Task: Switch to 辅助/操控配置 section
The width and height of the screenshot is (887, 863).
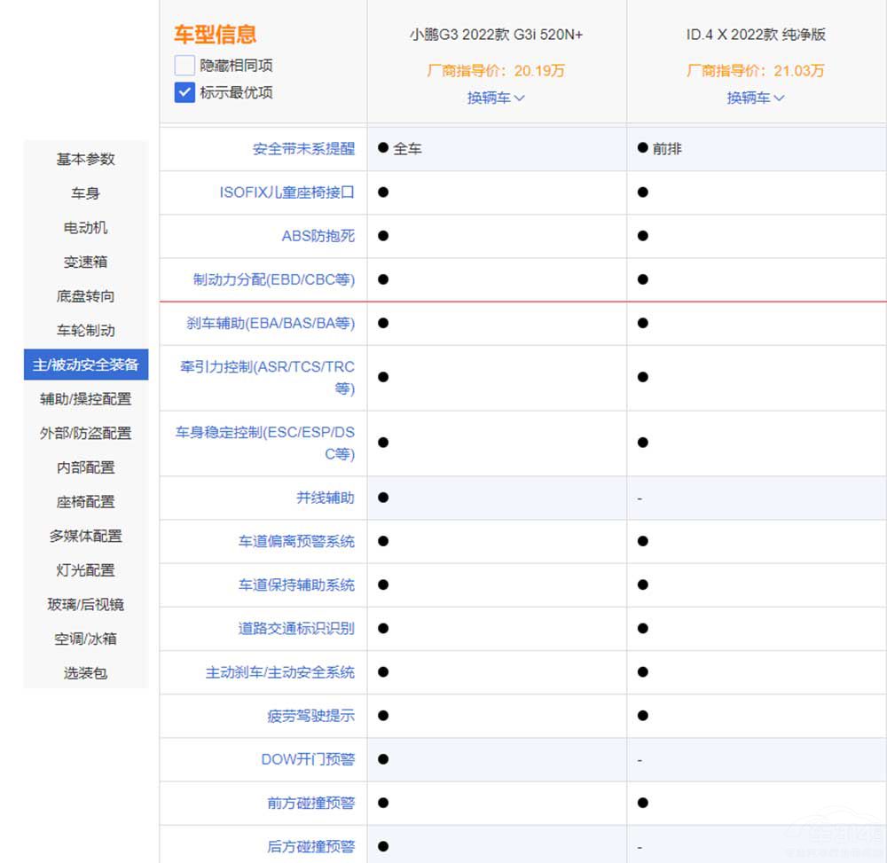Action: coord(86,399)
